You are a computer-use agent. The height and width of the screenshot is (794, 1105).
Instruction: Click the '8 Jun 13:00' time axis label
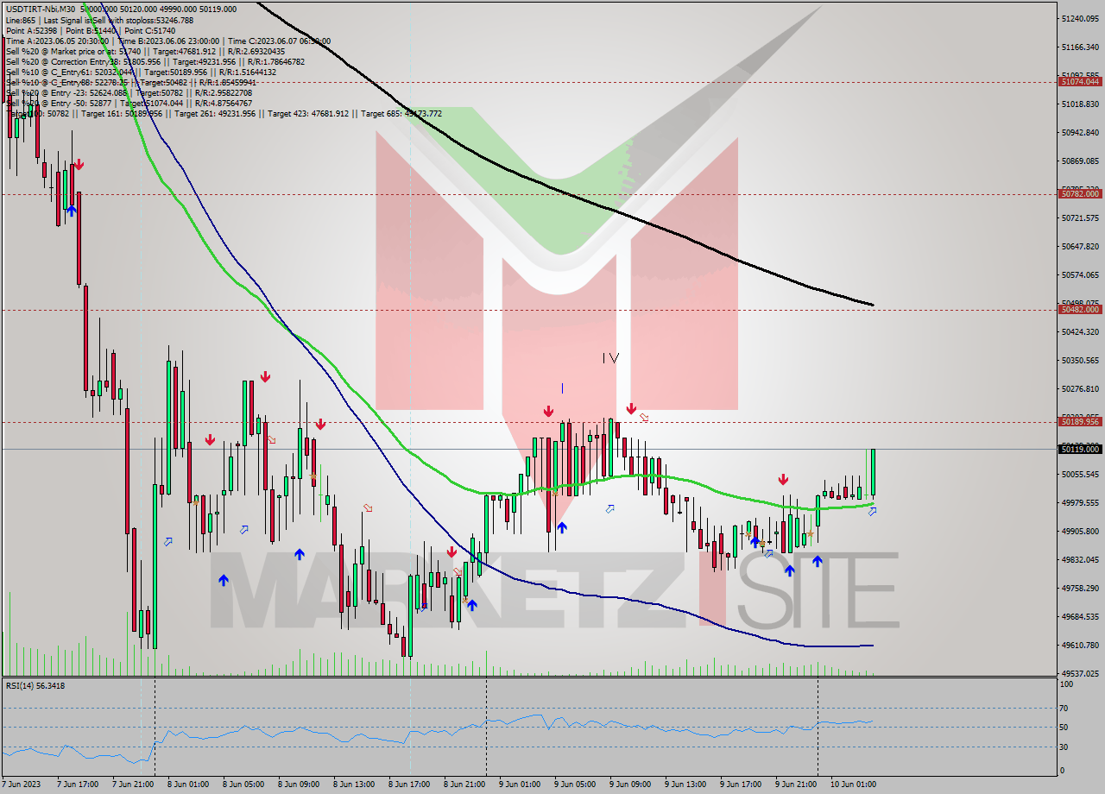pyautogui.click(x=353, y=785)
